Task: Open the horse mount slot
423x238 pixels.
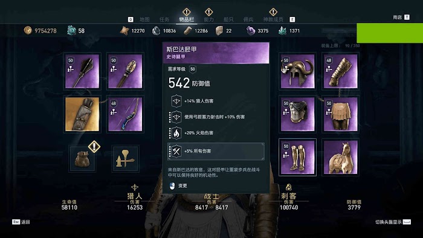Action: [x=340, y=157]
